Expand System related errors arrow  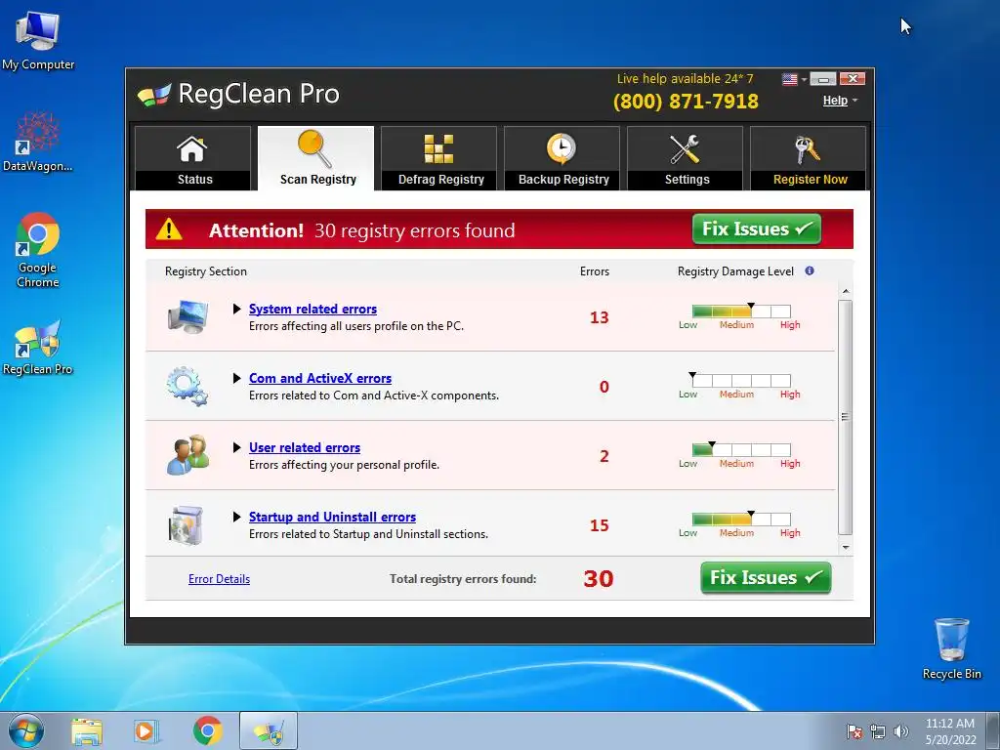click(x=236, y=309)
